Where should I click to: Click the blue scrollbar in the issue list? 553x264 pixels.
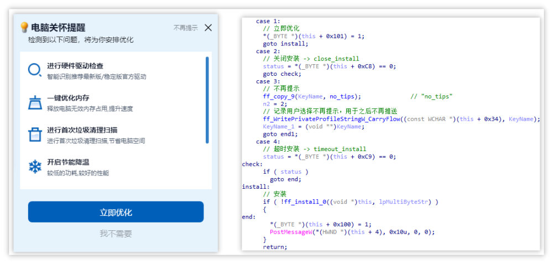(x=207, y=100)
